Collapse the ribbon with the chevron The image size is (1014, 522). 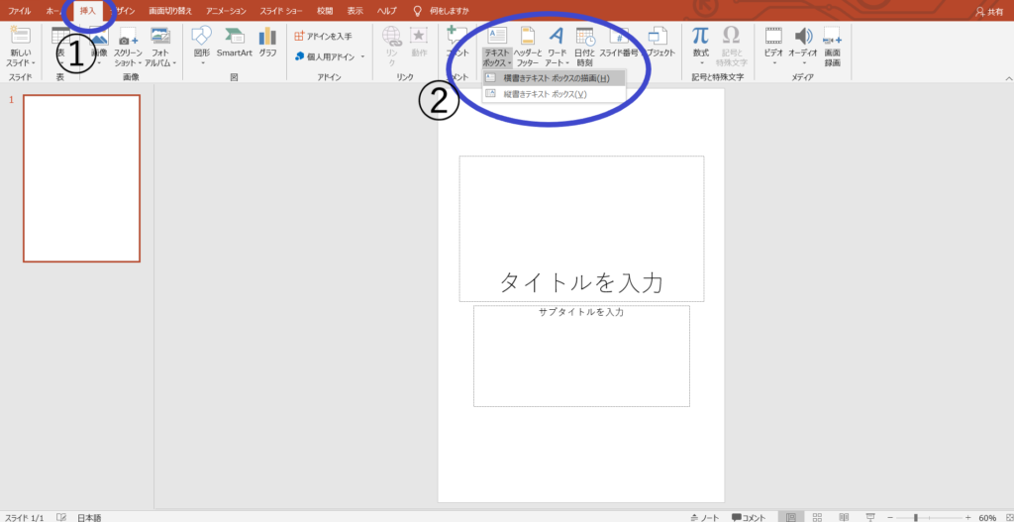click(x=1007, y=77)
